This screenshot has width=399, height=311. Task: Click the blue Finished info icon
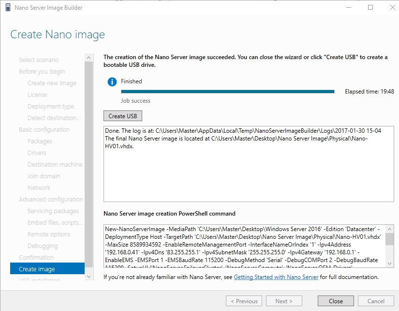coord(112,82)
